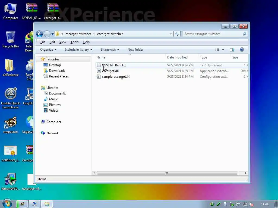Image resolution: width=278 pixels, height=208 pixels.
Task: Click the scrollbar left arrow
Action: point(94,173)
